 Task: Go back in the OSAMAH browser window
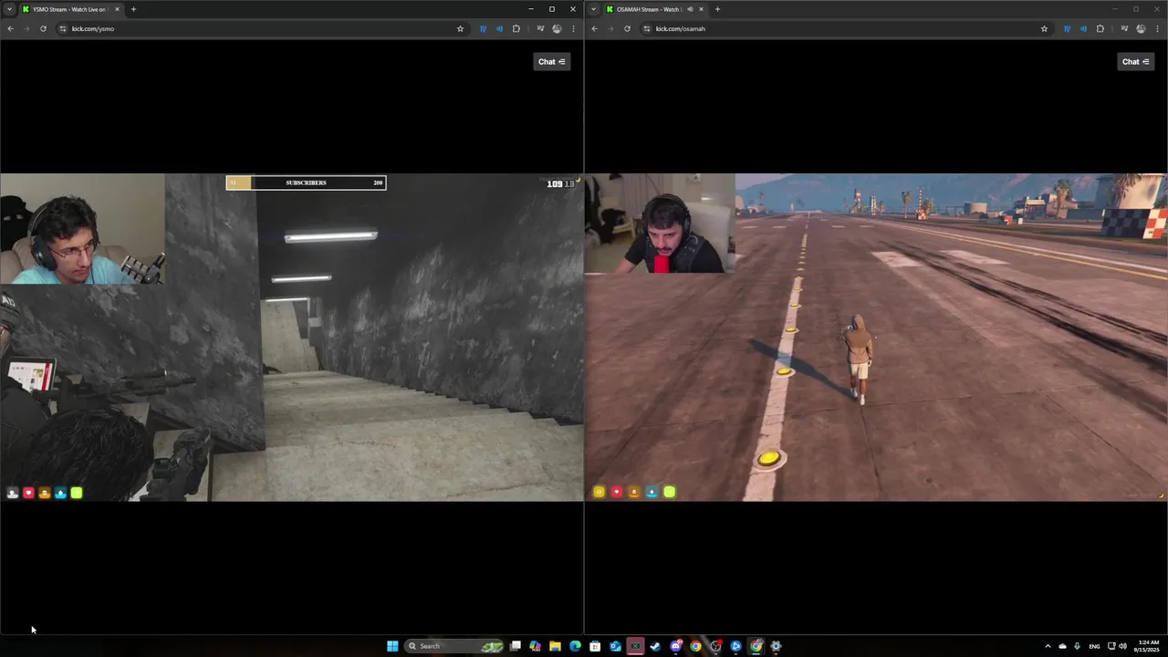point(594,28)
